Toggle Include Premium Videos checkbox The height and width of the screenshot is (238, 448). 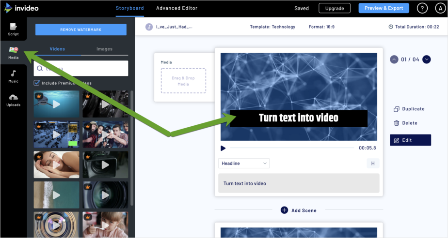pyautogui.click(x=37, y=83)
